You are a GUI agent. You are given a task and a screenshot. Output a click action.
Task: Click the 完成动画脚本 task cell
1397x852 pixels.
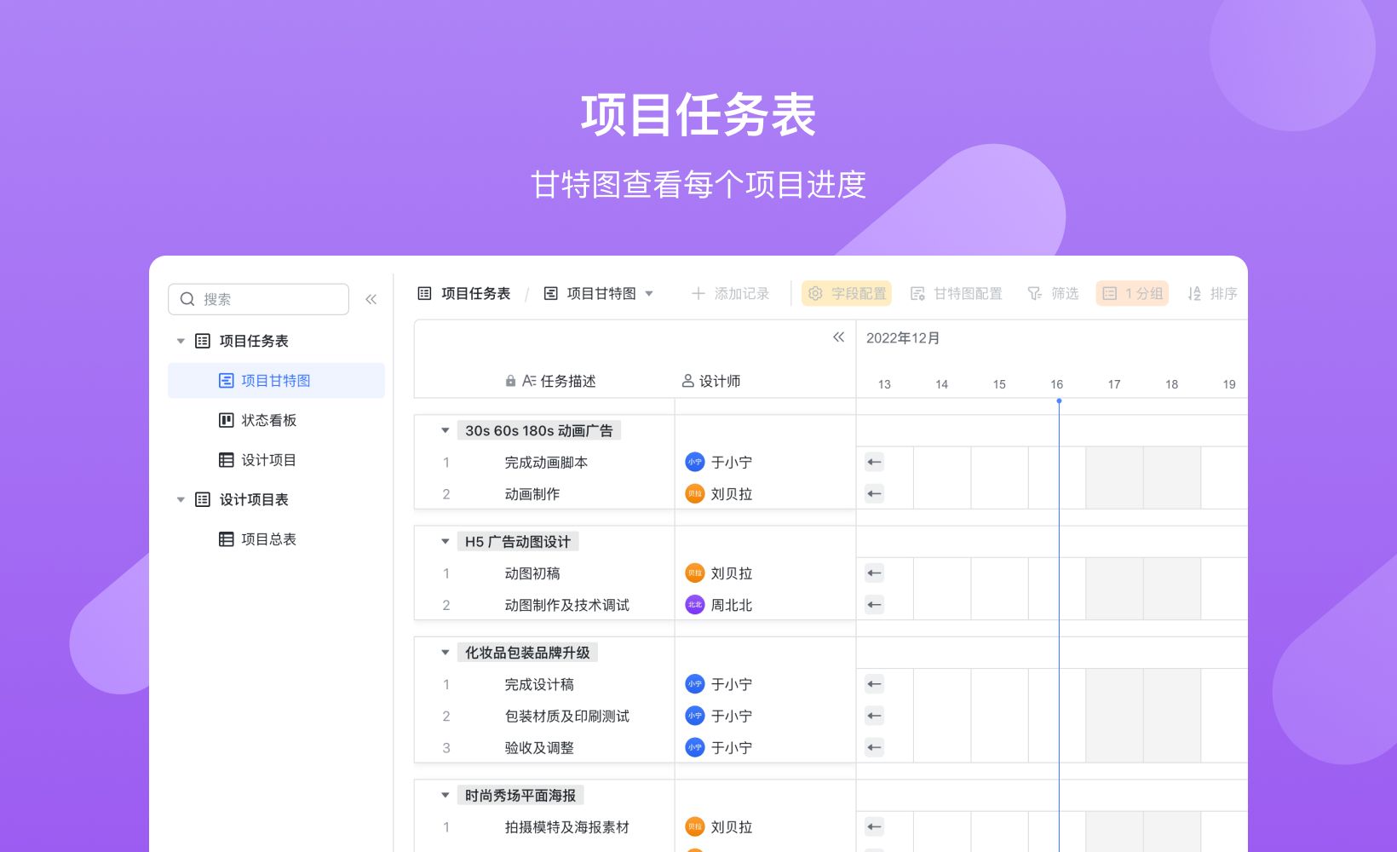[546, 463]
